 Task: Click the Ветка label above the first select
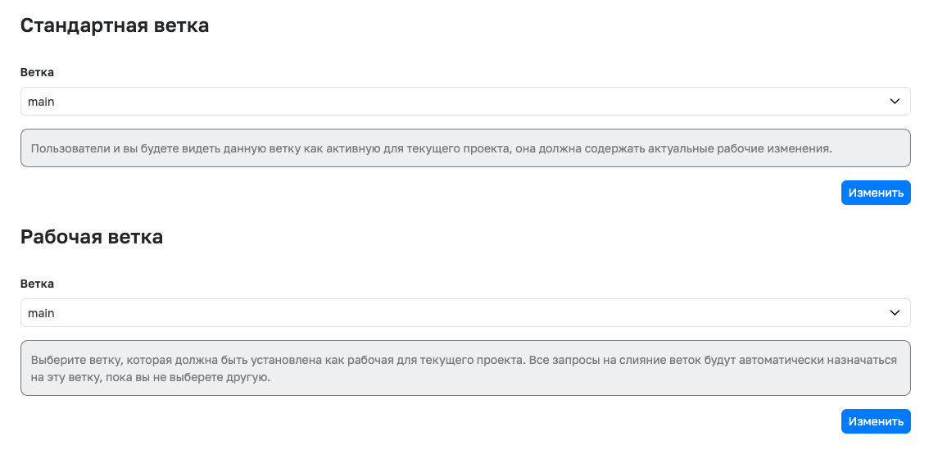point(38,72)
